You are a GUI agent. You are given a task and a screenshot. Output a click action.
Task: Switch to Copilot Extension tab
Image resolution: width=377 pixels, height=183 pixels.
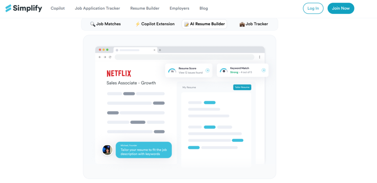pyautogui.click(x=155, y=24)
